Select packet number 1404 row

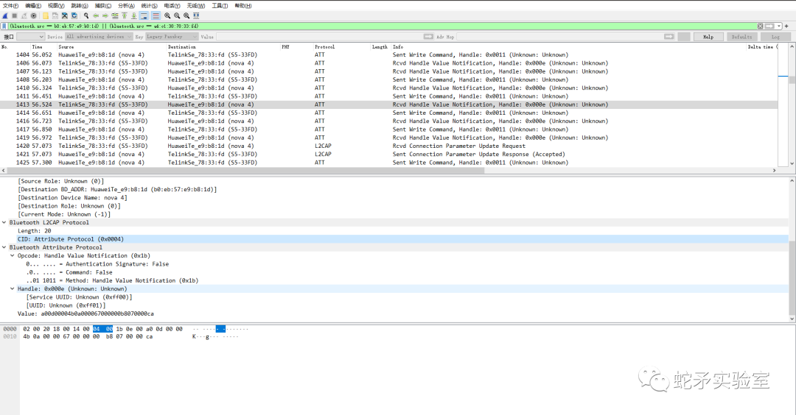[x=389, y=54]
